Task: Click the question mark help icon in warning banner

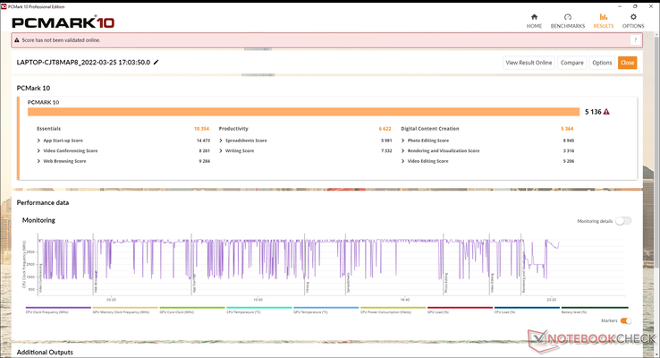Action: tap(636, 40)
